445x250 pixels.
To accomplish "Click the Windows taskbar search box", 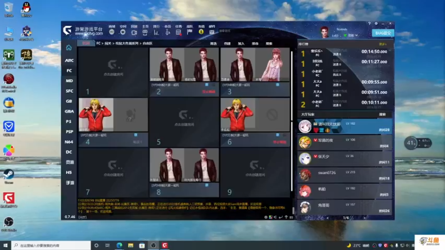I will pyautogui.click(x=51, y=245).
